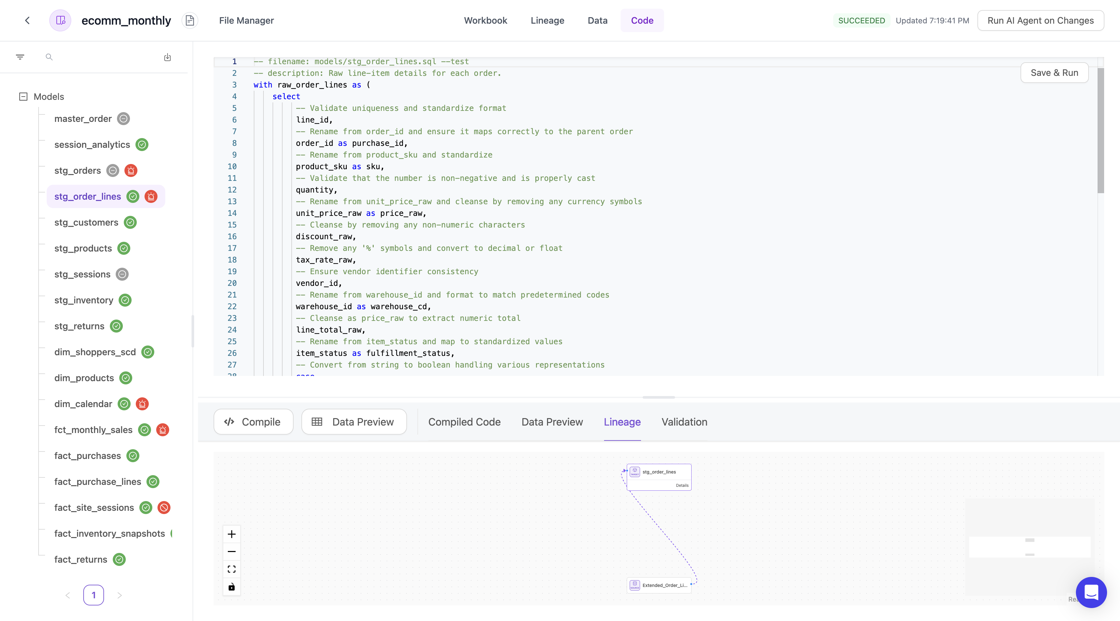Screen dimensions: 1120x621
Task: Toggle the lock on the lineage canvas
Action: [231, 587]
